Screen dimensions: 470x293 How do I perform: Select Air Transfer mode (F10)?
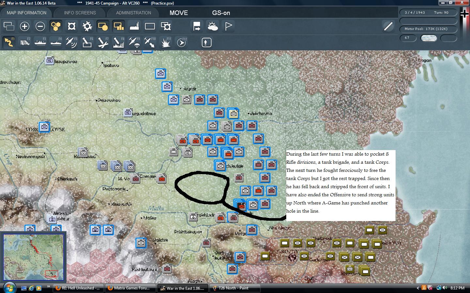150,42
